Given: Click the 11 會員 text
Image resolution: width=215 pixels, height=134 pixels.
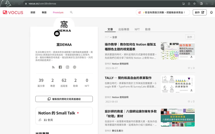Looking at the screenshot, I should [x=48, y=120].
